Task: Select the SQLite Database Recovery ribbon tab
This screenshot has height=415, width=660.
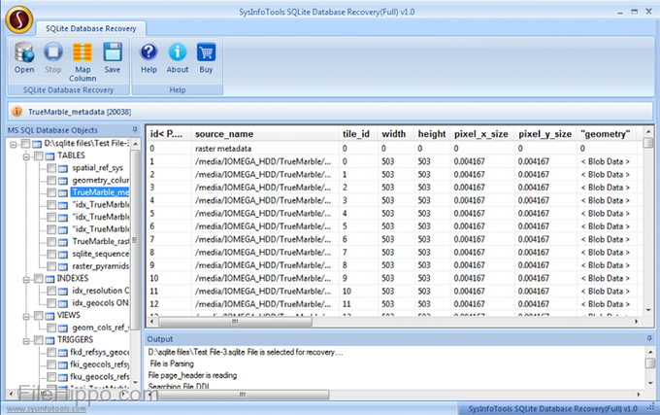Action: click(x=93, y=29)
